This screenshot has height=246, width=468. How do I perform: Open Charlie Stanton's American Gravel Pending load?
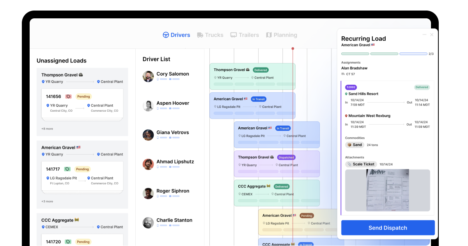pos(298,222)
